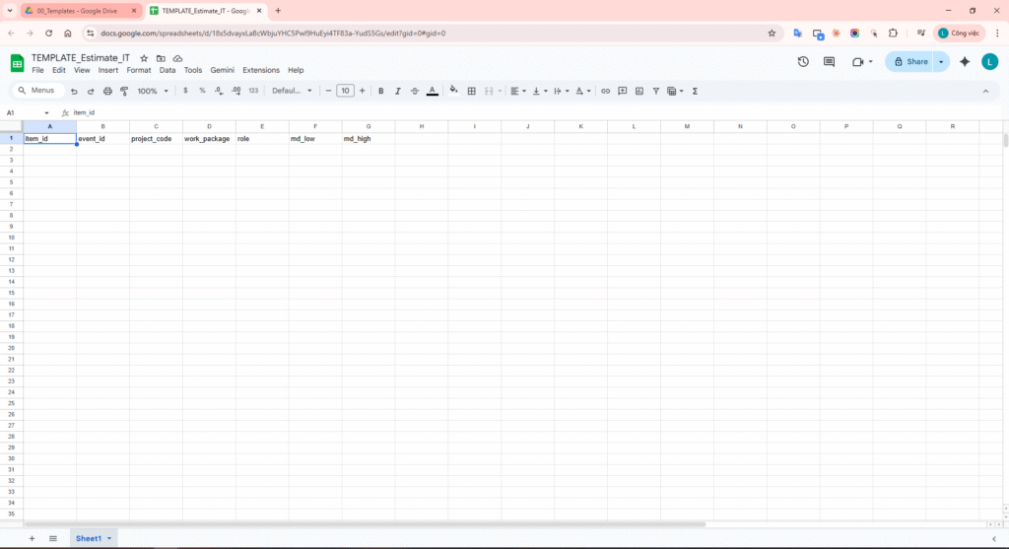
Task: Click the paint format roller icon
Action: click(x=124, y=91)
